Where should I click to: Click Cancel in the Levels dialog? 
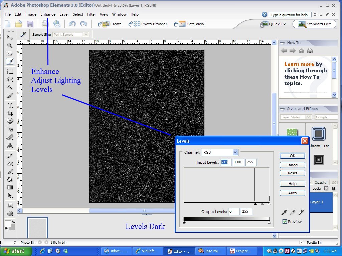coord(293,165)
